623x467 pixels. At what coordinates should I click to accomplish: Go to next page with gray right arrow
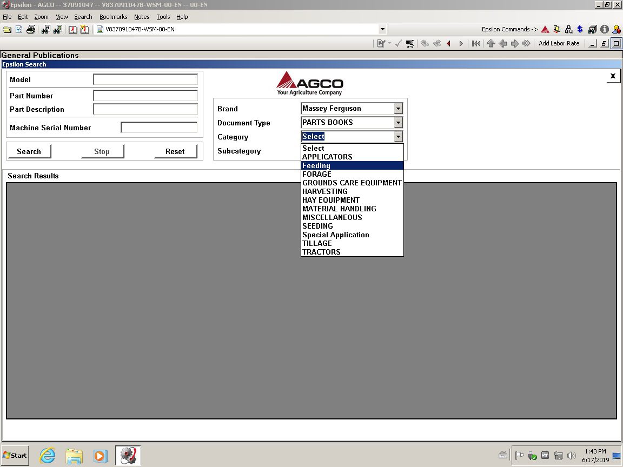(461, 44)
